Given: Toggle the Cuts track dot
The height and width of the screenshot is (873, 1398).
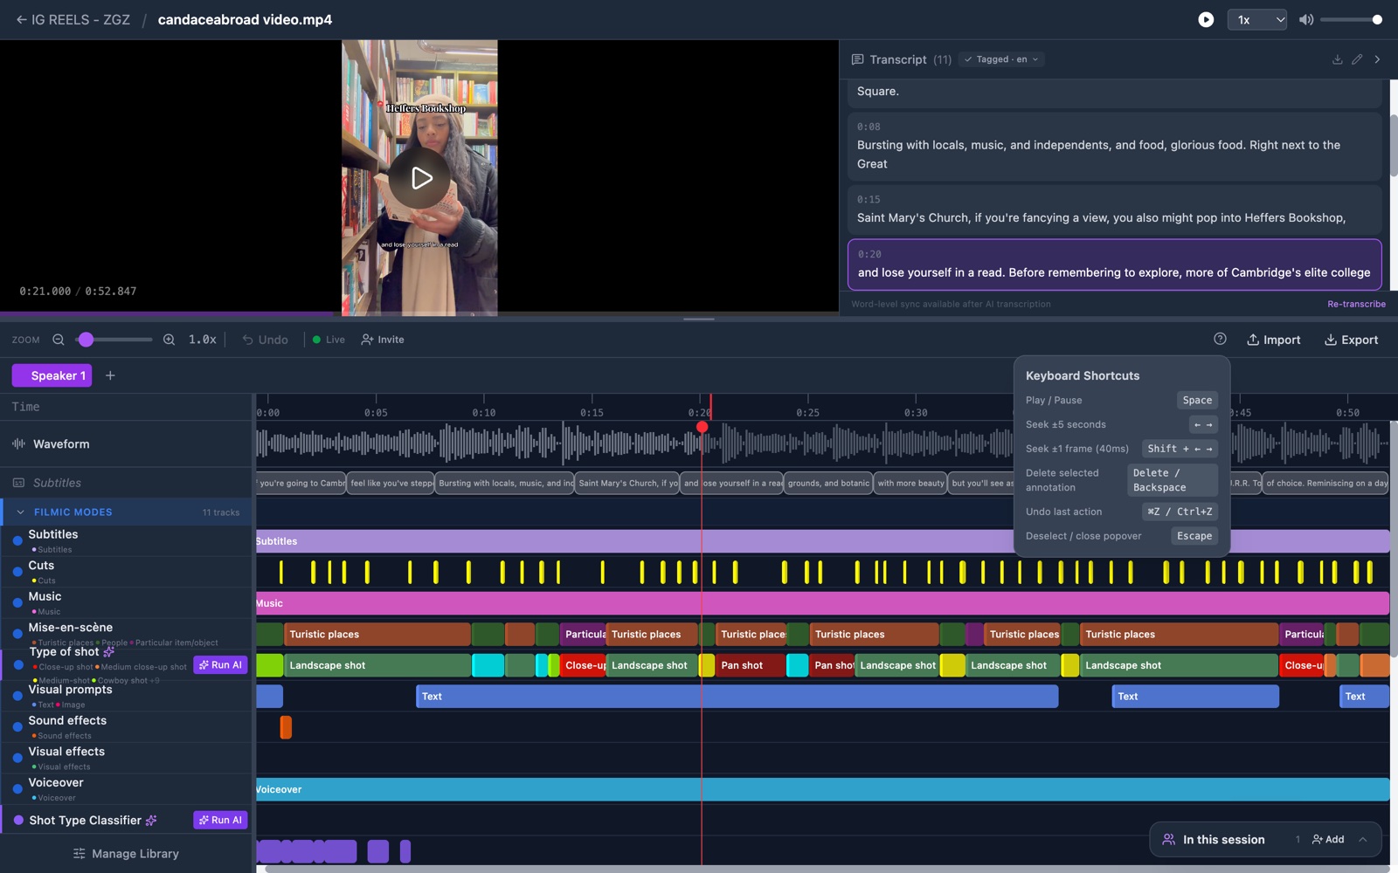Looking at the screenshot, I should click(x=17, y=572).
